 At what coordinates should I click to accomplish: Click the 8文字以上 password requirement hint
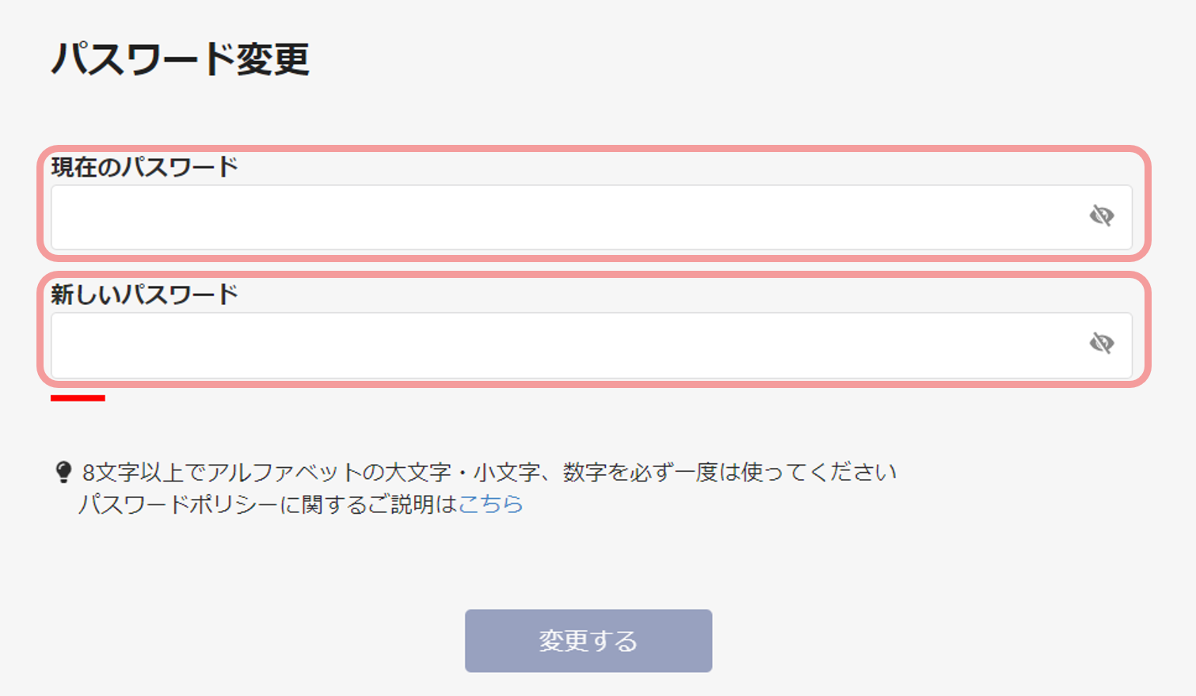[x=132, y=473]
